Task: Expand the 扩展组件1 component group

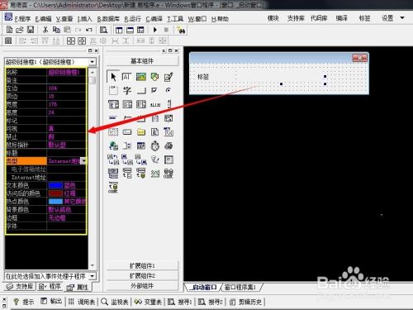Action: (x=142, y=265)
